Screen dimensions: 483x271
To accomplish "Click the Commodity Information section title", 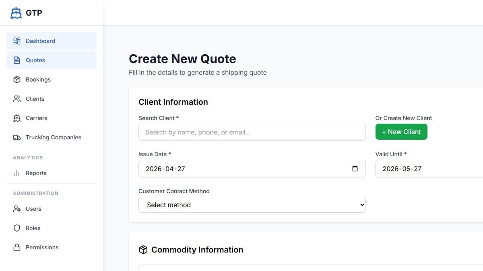I will click(x=197, y=250).
